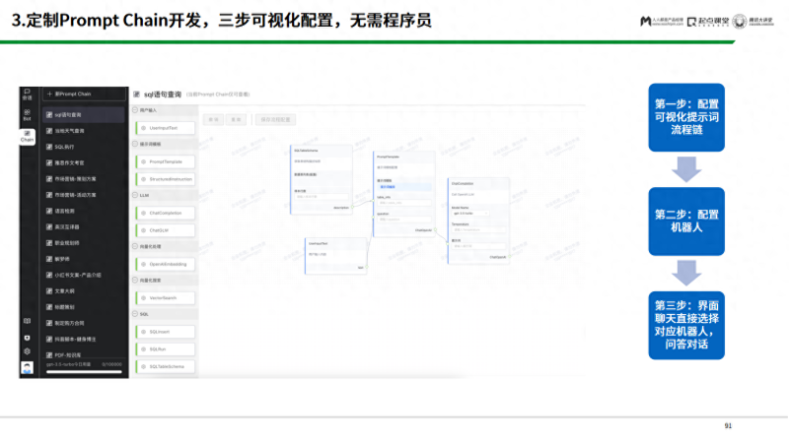
Task: Open the settings gear in left sidebar
Action: coord(27,351)
